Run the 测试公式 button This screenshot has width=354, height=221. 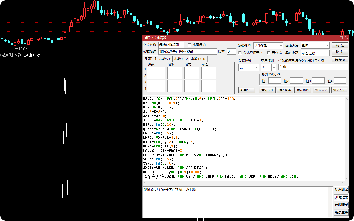(340, 90)
